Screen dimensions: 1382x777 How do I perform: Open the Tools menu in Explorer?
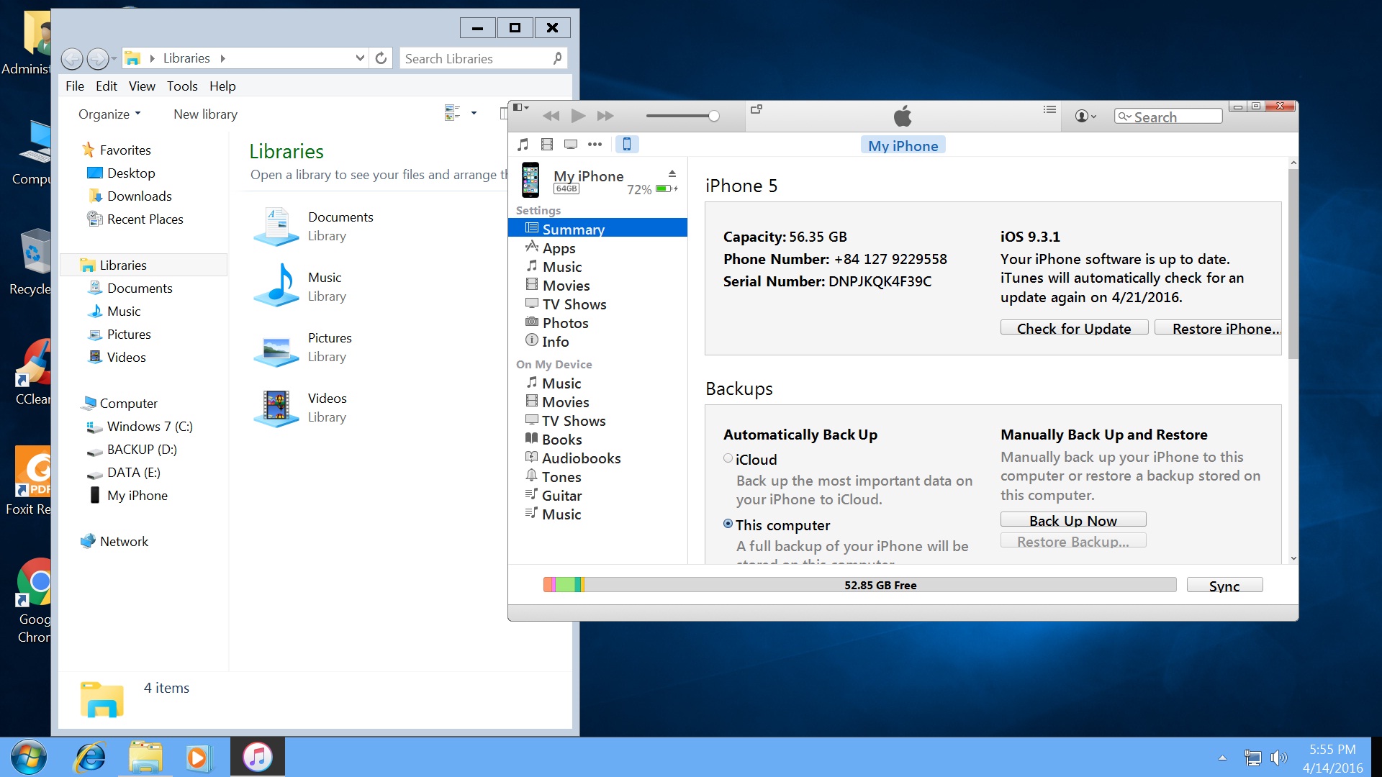tap(182, 86)
